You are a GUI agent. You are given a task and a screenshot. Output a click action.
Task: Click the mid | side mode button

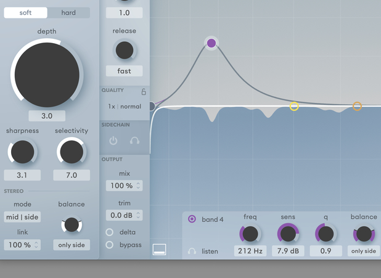(x=23, y=218)
